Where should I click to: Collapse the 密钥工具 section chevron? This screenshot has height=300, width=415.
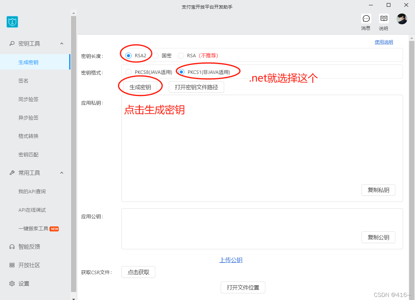tap(62, 44)
